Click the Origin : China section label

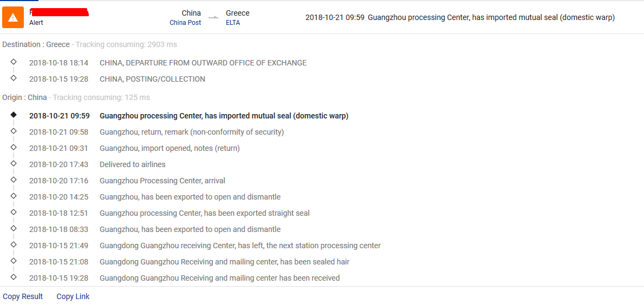24,97
